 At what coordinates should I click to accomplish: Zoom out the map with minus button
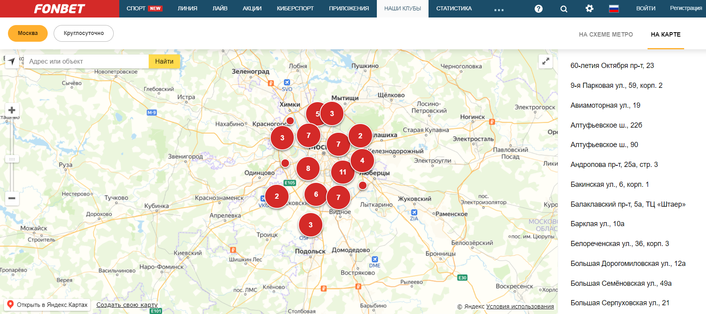coord(12,198)
